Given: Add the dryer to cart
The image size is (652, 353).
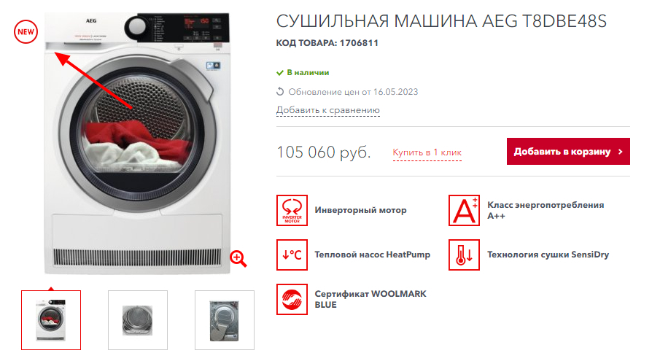Looking at the screenshot, I should tap(568, 152).
